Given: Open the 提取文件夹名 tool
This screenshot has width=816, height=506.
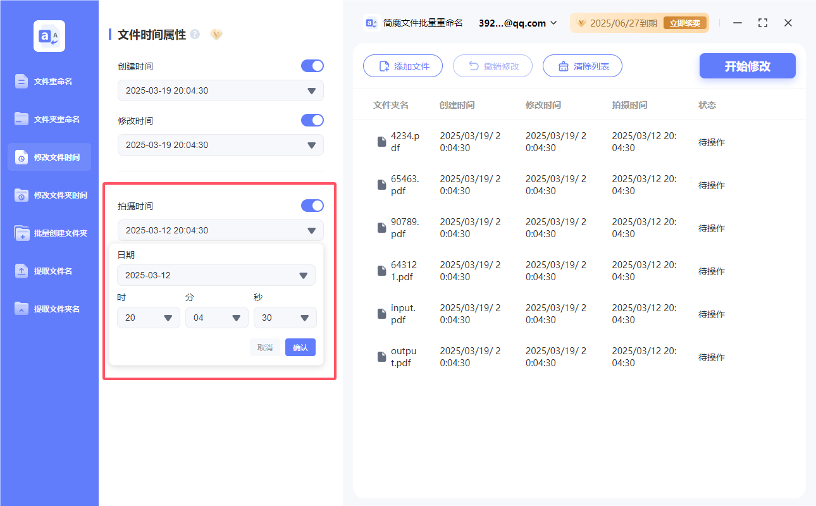Looking at the screenshot, I should point(49,309).
